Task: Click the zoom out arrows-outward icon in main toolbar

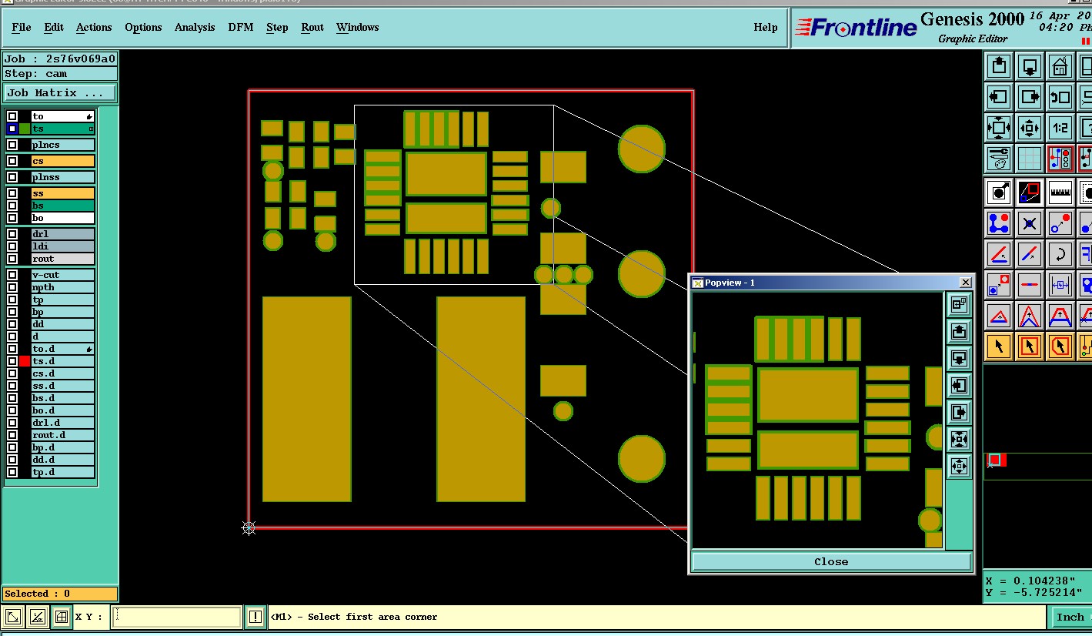Action: tap(1030, 128)
